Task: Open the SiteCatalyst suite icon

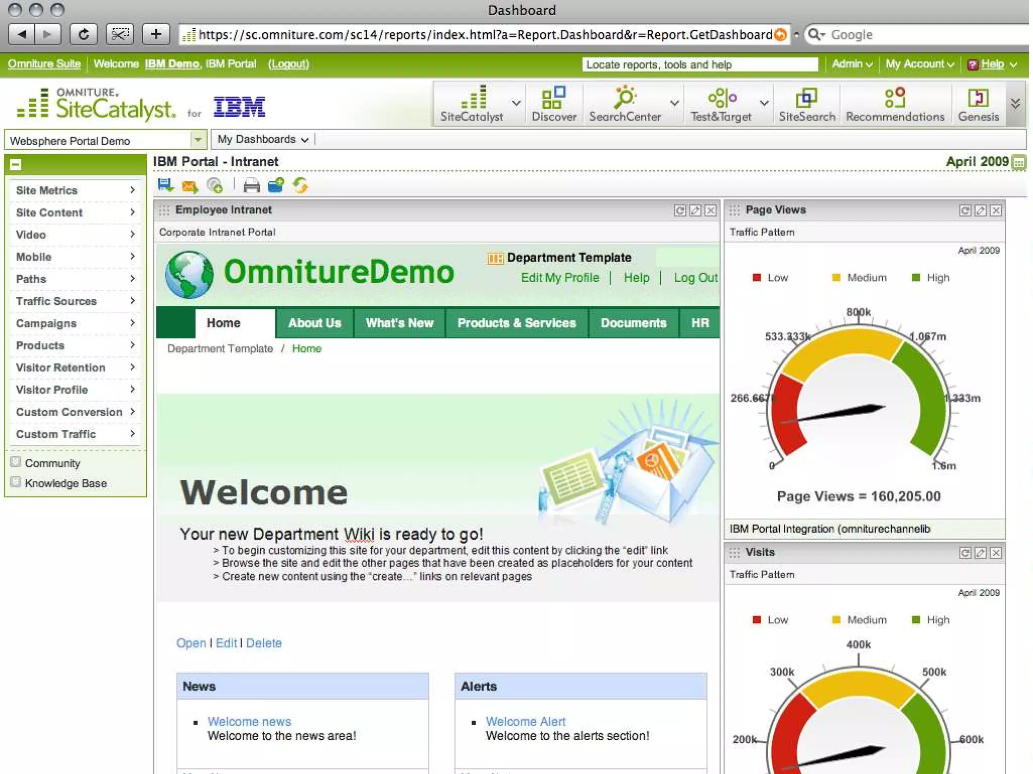Action: coord(472,103)
